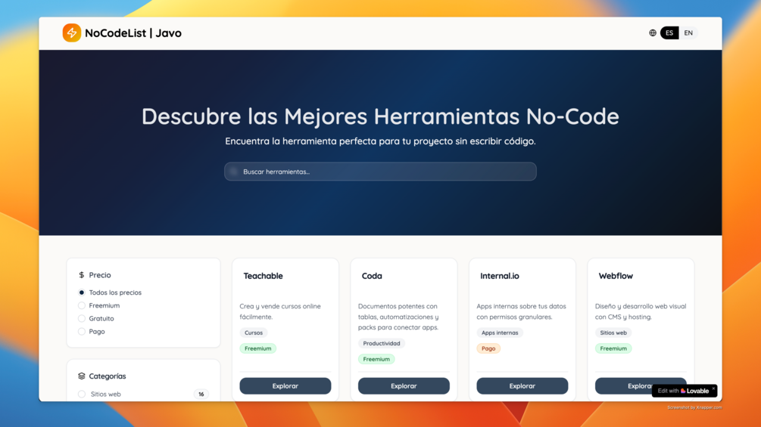The height and width of the screenshot is (427, 761).
Task: Click into the Buscar herramientas search field
Action: pyautogui.click(x=380, y=172)
